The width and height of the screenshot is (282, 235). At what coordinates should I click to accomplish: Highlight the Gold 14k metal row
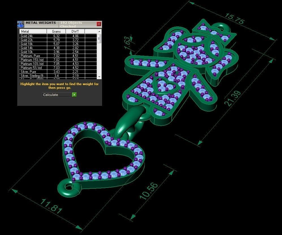coord(33,48)
